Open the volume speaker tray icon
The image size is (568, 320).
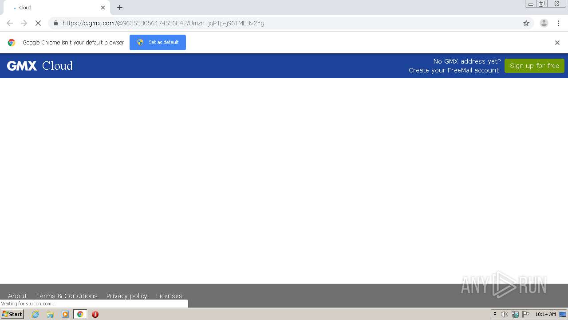tap(505, 314)
